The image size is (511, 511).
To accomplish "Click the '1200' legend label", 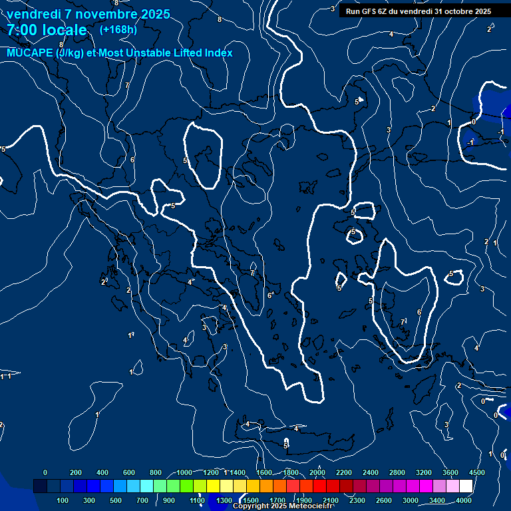I will (211, 472).
